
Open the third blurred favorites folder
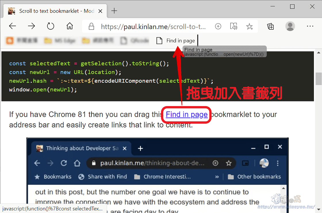[x=98, y=41]
